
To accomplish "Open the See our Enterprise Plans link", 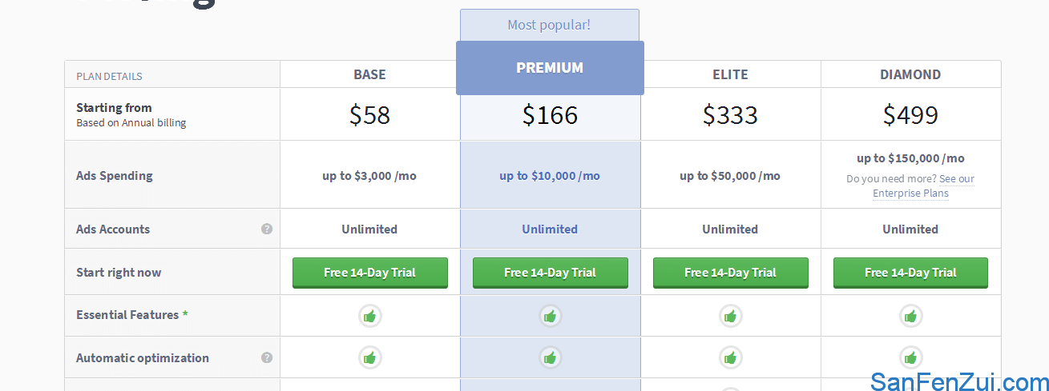I will click(x=923, y=186).
